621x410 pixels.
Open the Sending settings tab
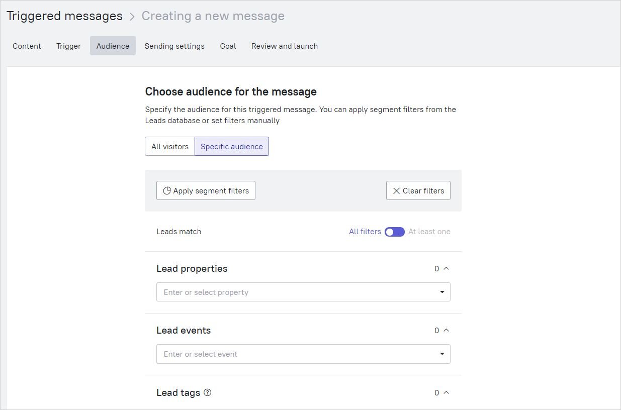click(x=174, y=46)
